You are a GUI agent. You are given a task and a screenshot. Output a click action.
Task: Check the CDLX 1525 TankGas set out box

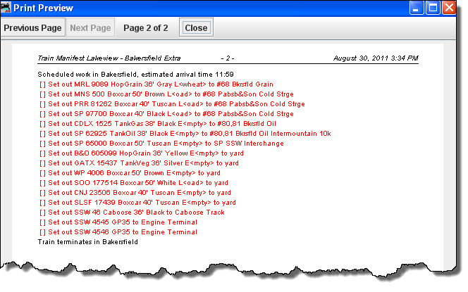click(43, 123)
